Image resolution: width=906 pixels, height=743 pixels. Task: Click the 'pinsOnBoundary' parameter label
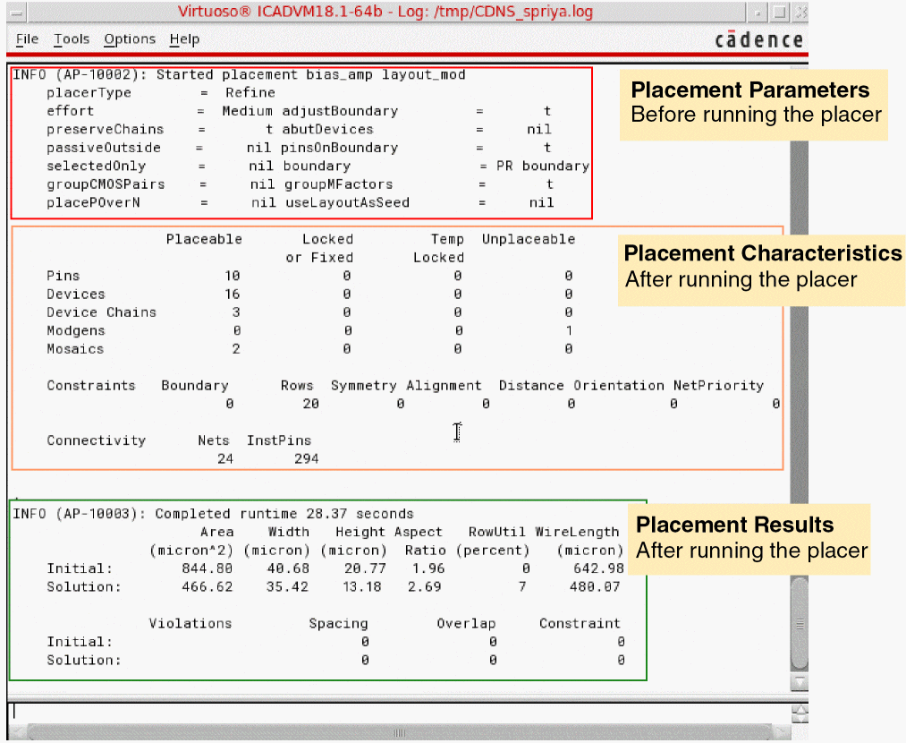coord(340,148)
